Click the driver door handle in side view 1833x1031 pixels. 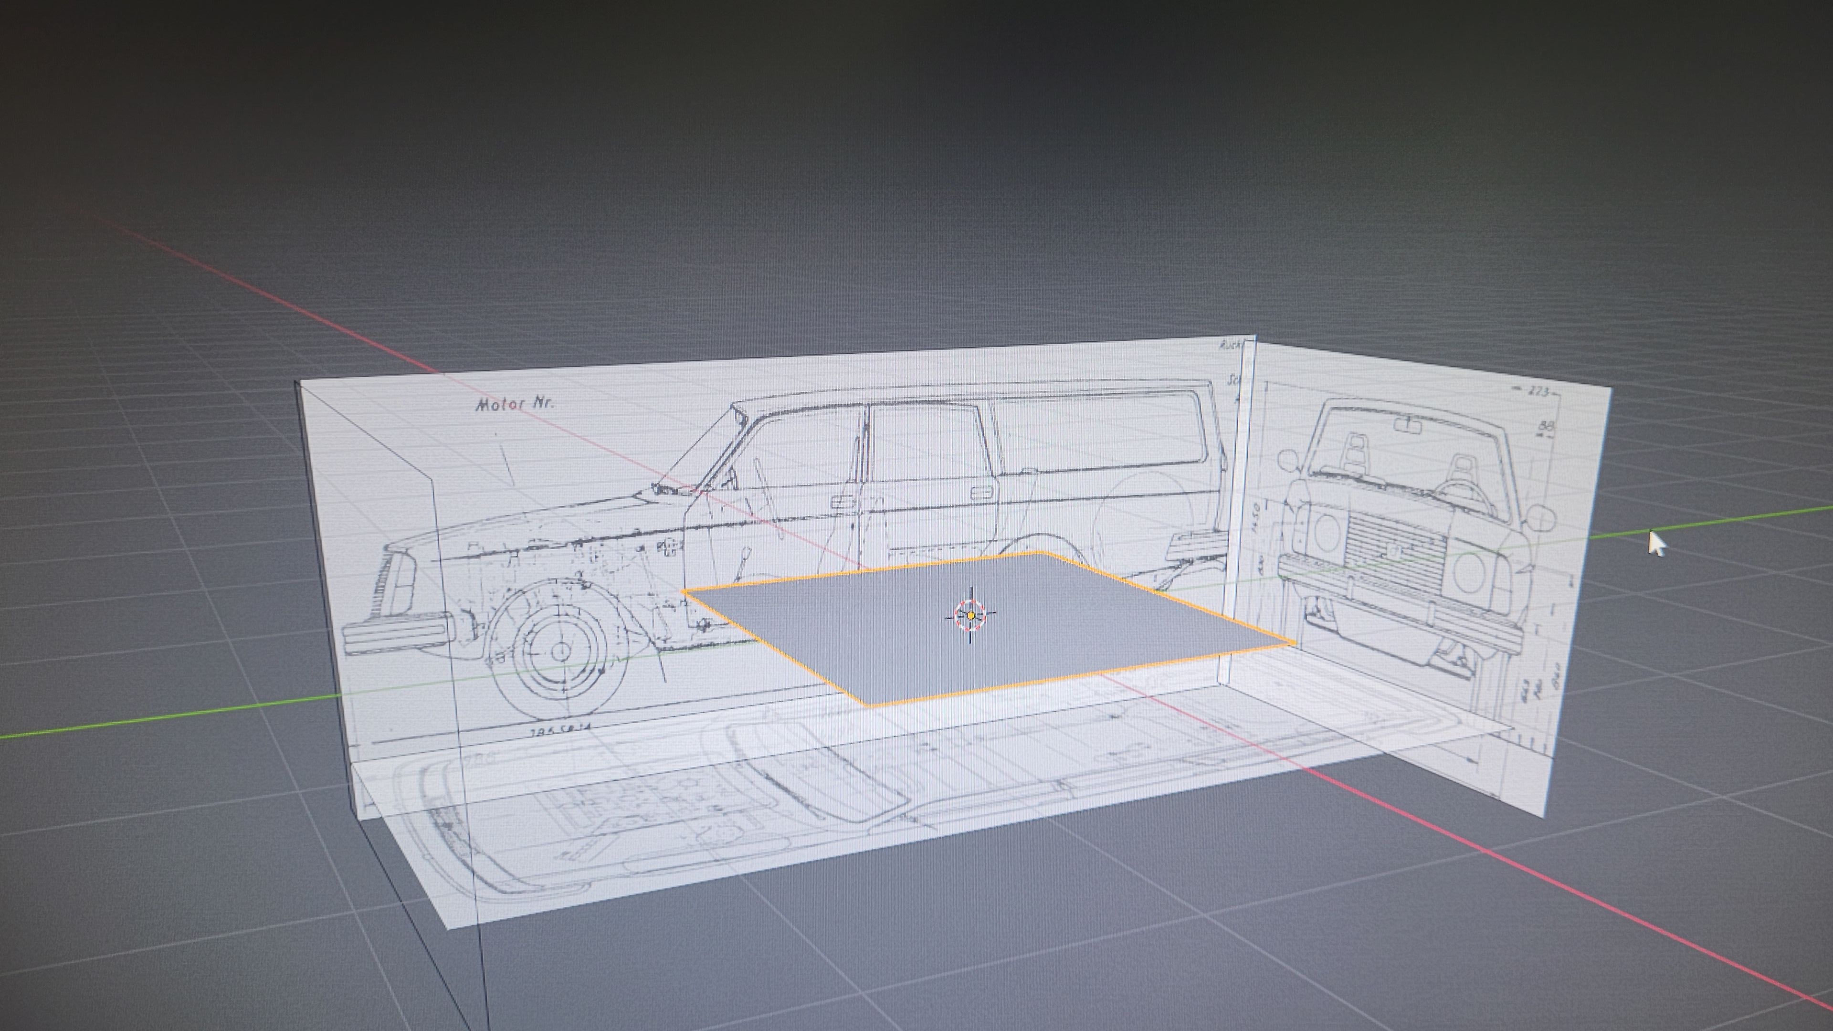point(844,502)
